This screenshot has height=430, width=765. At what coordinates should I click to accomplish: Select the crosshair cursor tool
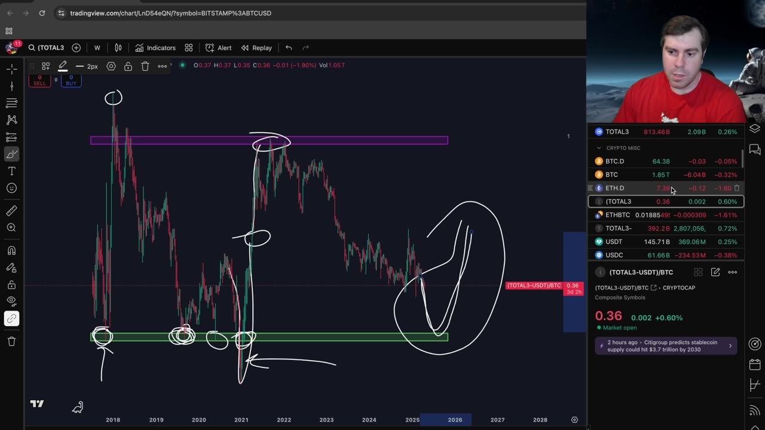click(x=11, y=69)
